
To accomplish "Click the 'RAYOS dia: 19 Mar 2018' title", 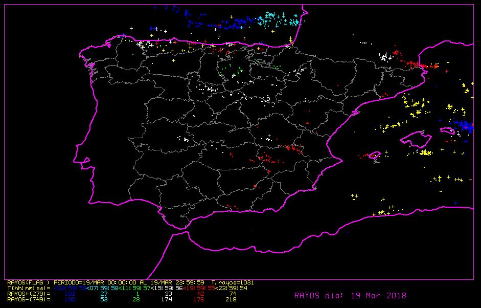I will click(x=350, y=296).
